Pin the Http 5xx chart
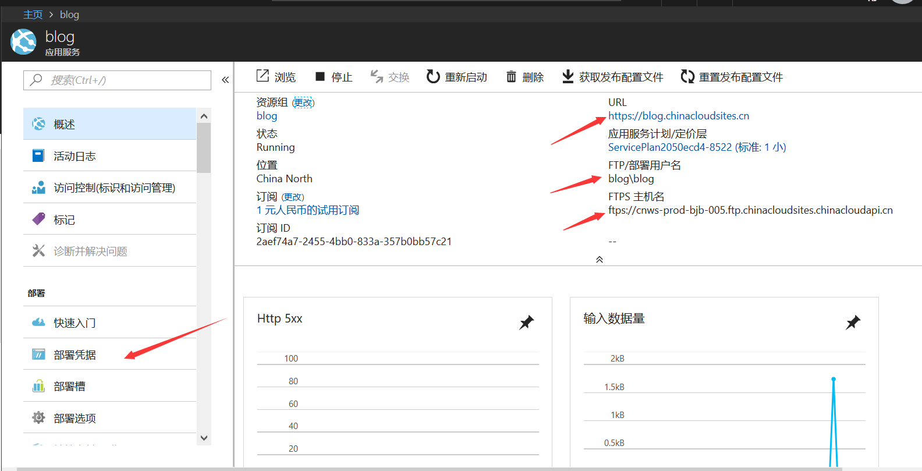The image size is (922, 471). pyautogui.click(x=526, y=322)
